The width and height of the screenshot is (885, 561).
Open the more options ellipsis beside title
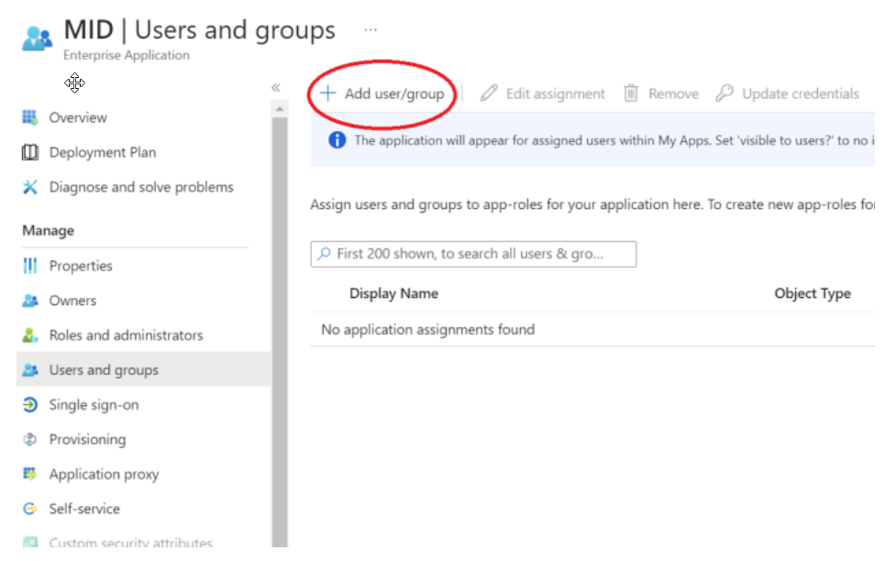point(371,30)
